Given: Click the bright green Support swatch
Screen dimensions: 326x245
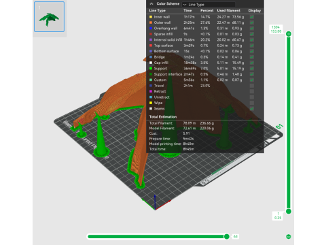Looking at the screenshot, I should tap(151, 68).
